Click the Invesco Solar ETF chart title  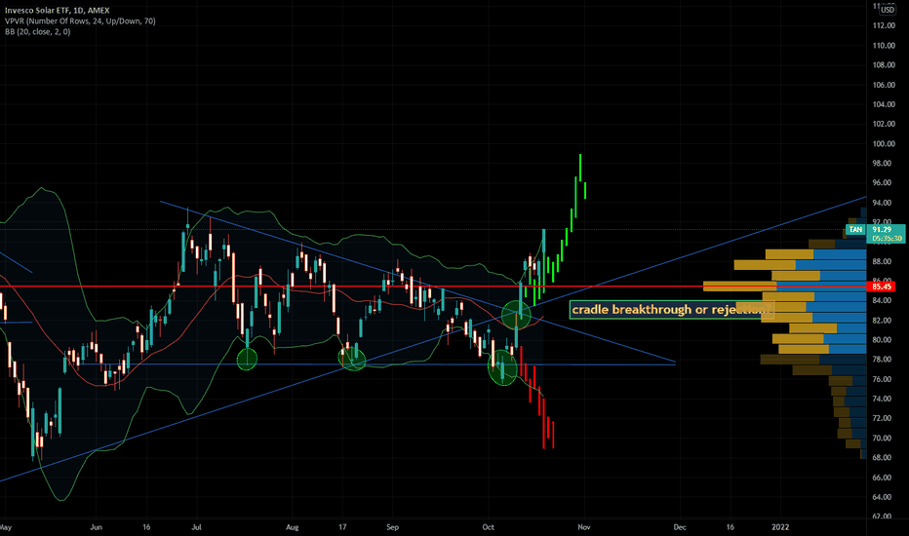(57, 11)
